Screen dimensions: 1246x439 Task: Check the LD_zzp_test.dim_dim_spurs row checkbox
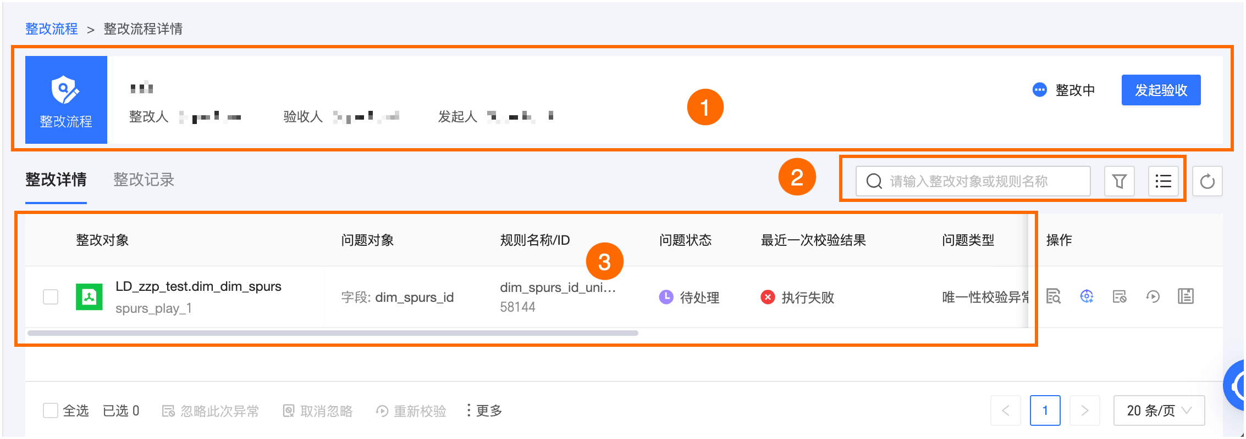click(x=51, y=297)
